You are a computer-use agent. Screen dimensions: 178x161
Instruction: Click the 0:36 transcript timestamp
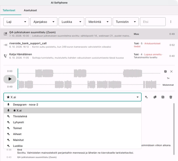point(9,150)
